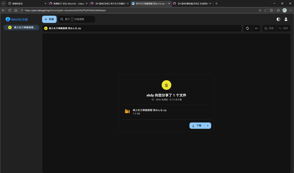Switch to the 新建帖子-论坛-NekoGAL tab
Viewport: 294px width, 173px height.
[x=67, y=3]
